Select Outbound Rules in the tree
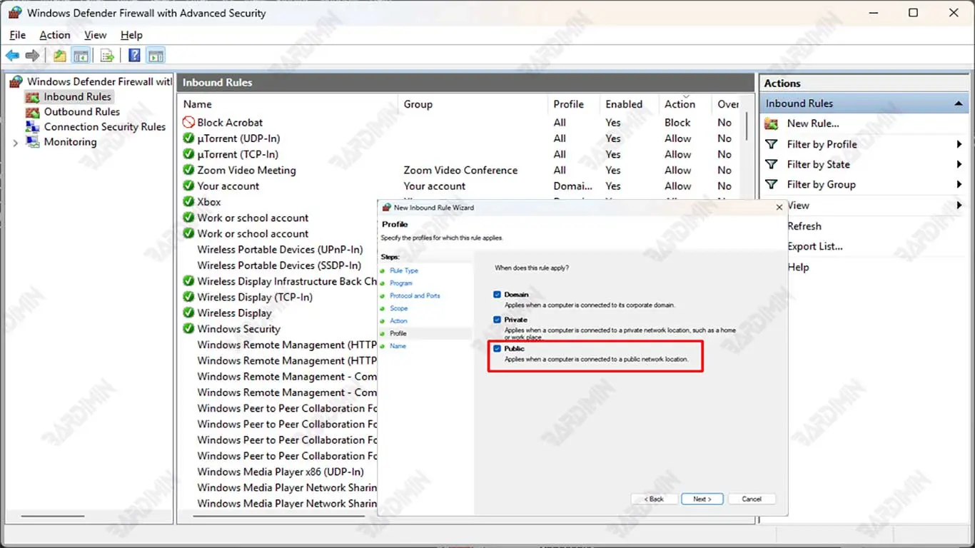 tap(81, 112)
